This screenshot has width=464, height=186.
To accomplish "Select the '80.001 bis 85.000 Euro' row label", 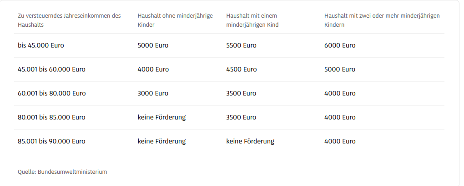I will (x=51, y=117).
